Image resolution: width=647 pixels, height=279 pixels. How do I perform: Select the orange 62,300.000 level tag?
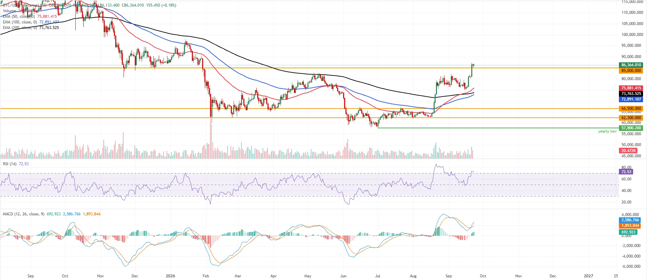pyautogui.click(x=631, y=118)
